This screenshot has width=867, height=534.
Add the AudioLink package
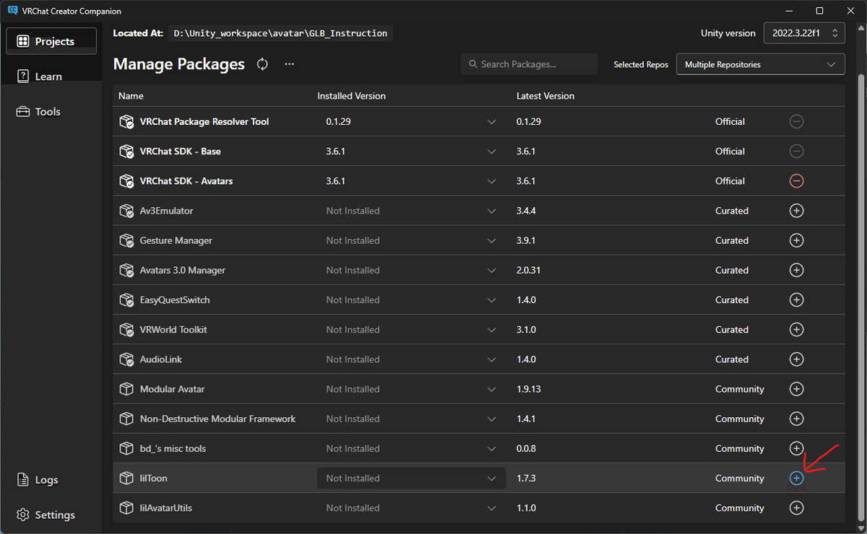pyautogui.click(x=796, y=359)
